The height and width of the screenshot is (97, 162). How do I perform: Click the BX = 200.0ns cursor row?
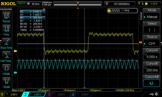tap(32, 18)
